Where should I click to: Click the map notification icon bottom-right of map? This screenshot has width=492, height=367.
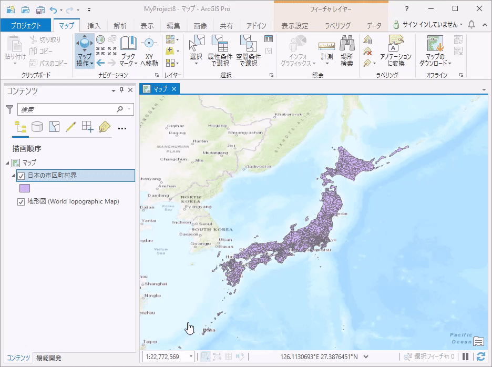(478, 341)
